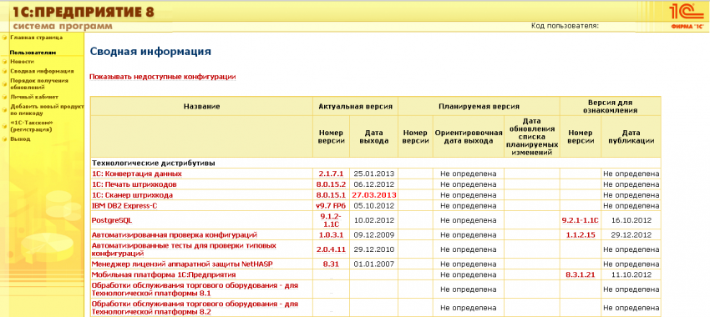Click version number 8.0.15.2
The height and width of the screenshot is (317, 710).
(331, 184)
